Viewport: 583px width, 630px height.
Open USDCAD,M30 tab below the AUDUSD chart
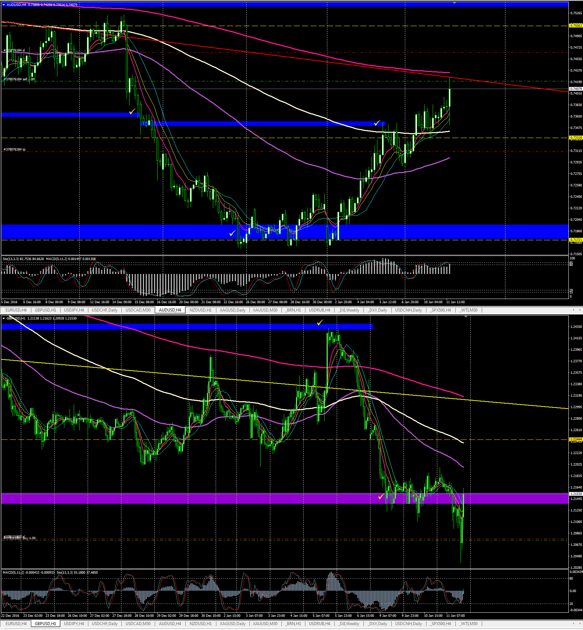pyautogui.click(x=138, y=310)
